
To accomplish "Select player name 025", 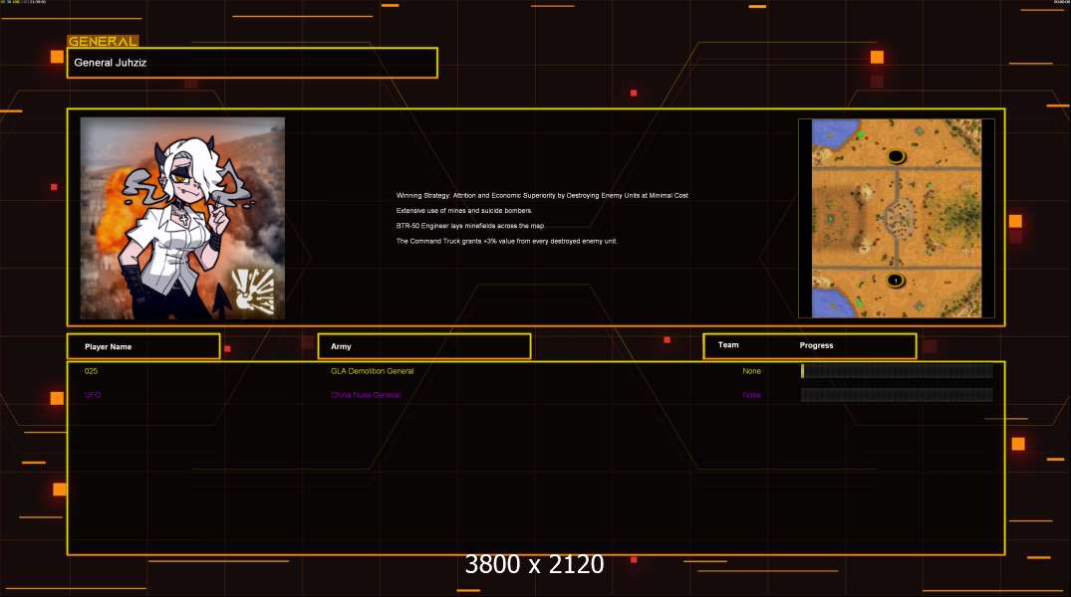I will pyautogui.click(x=91, y=371).
